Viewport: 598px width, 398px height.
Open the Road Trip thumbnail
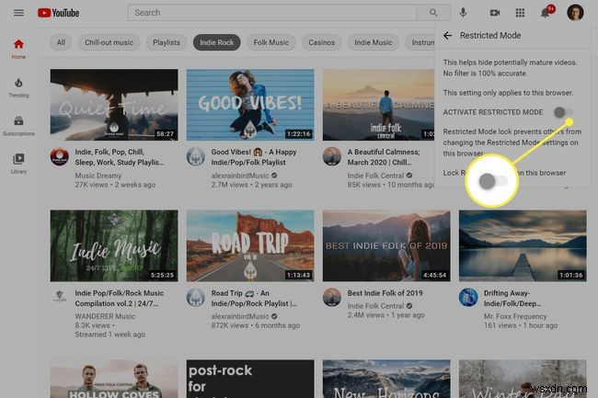coord(250,245)
